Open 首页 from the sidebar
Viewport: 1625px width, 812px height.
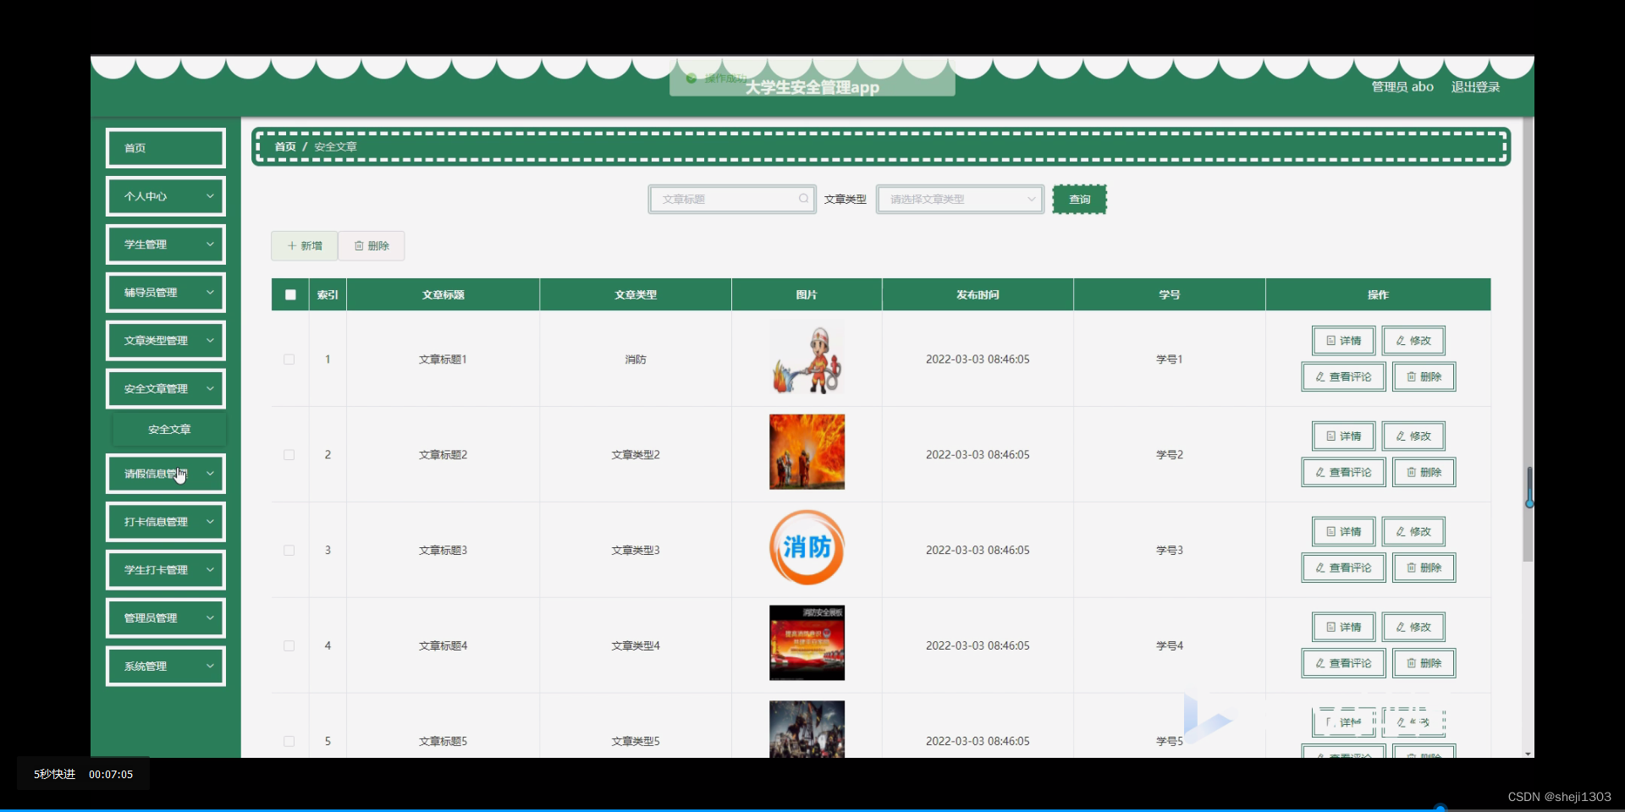point(165,147)
